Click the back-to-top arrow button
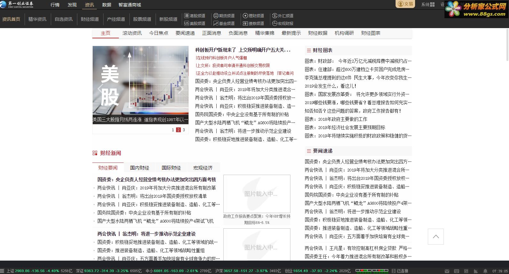This screenshot has height=274, width=509. [436, 237]
